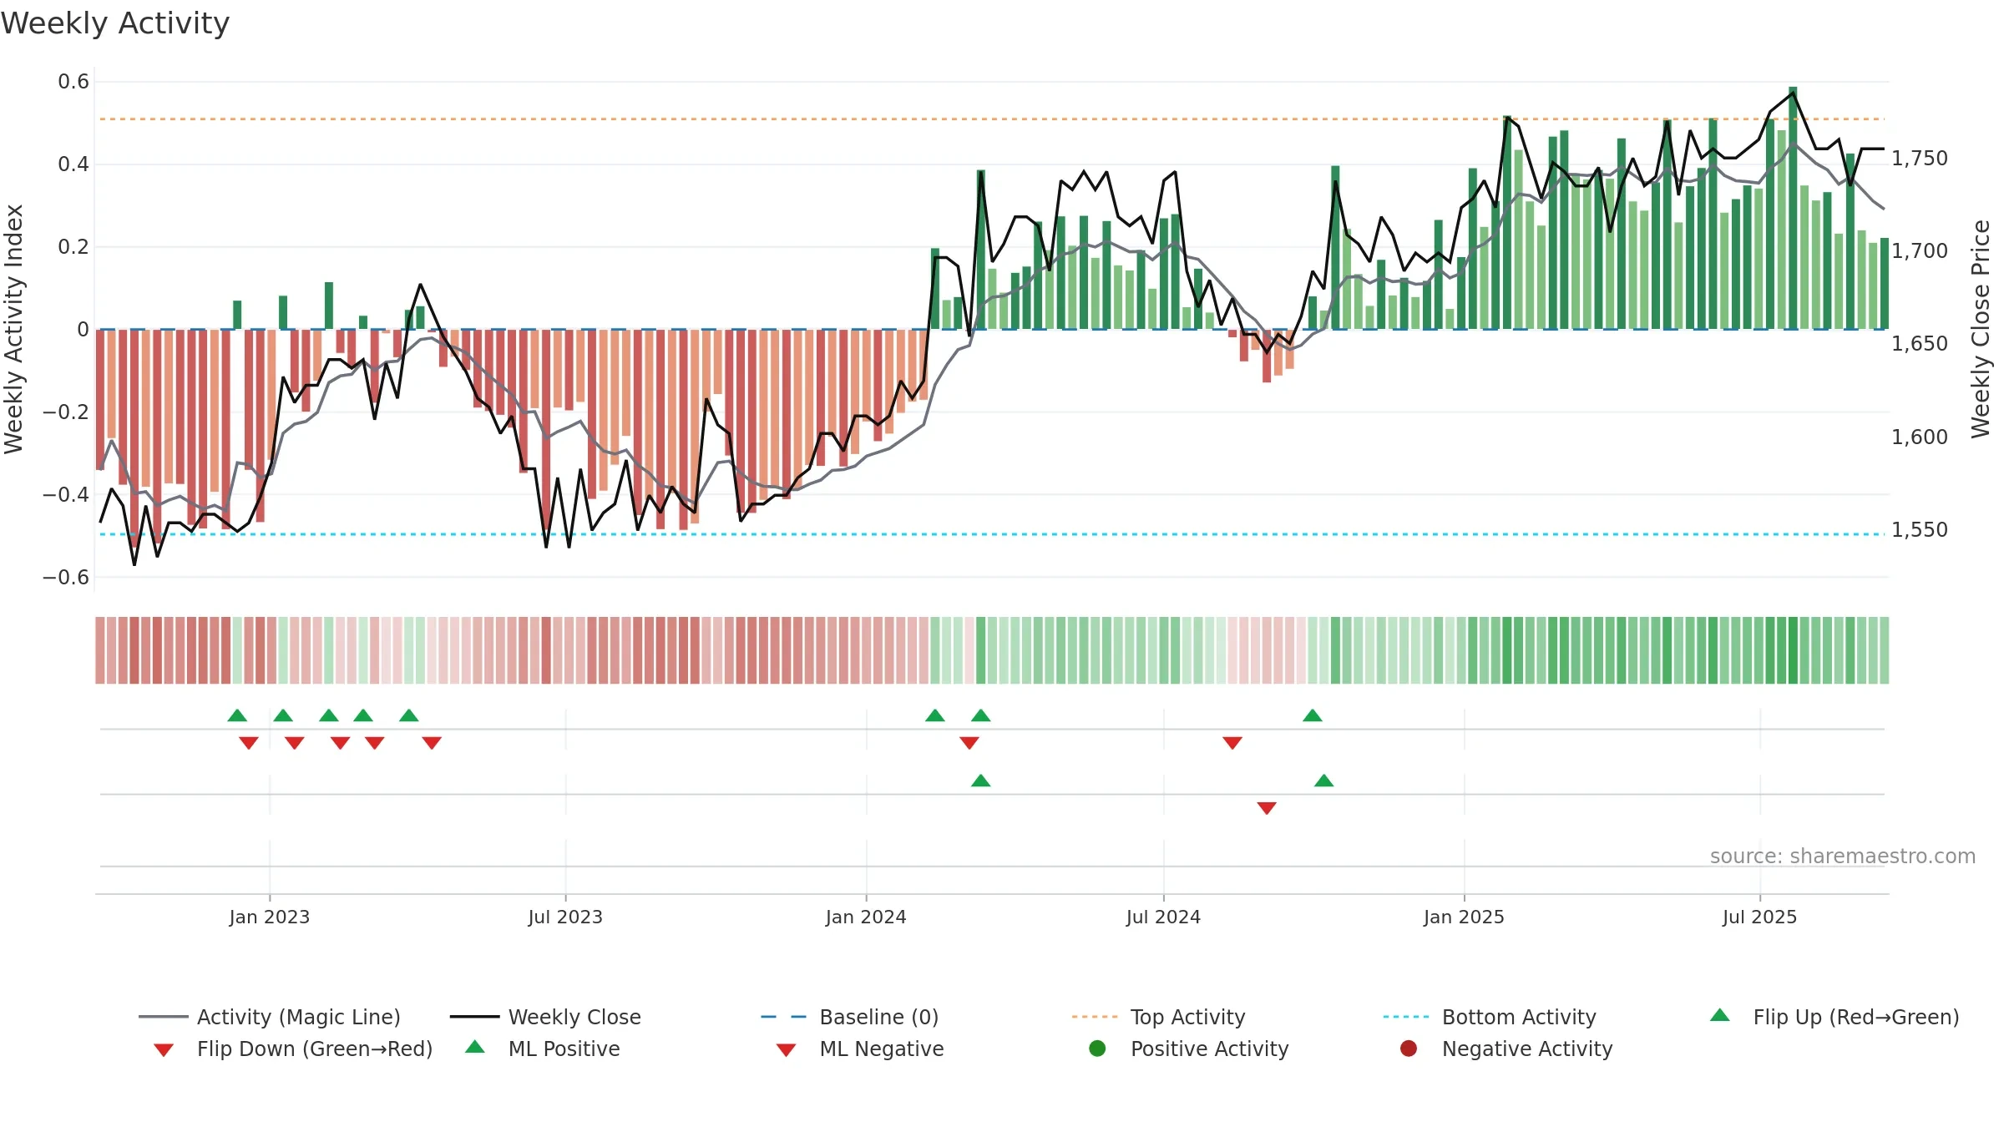Click the 0.2 tick on left axis

pyautogui.click(x=73, y=247)
